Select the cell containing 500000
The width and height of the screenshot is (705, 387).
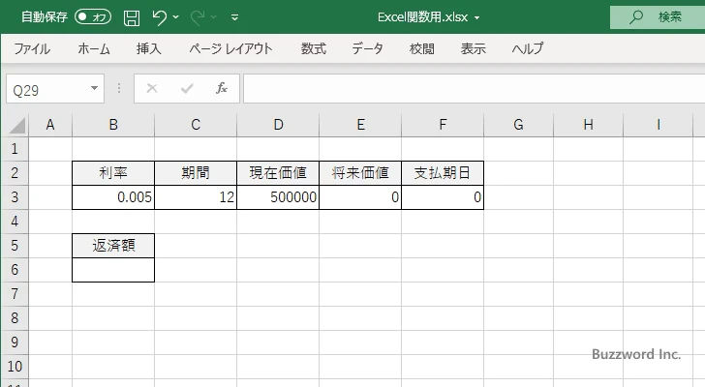pyautogui.click(x=278, y=197)
